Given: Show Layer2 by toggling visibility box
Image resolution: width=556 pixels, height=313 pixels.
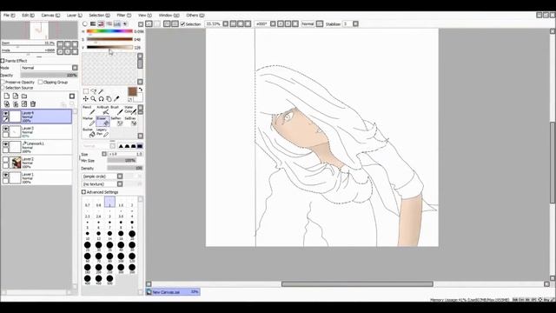Looking at the screenshot, I should coord(6,159).
